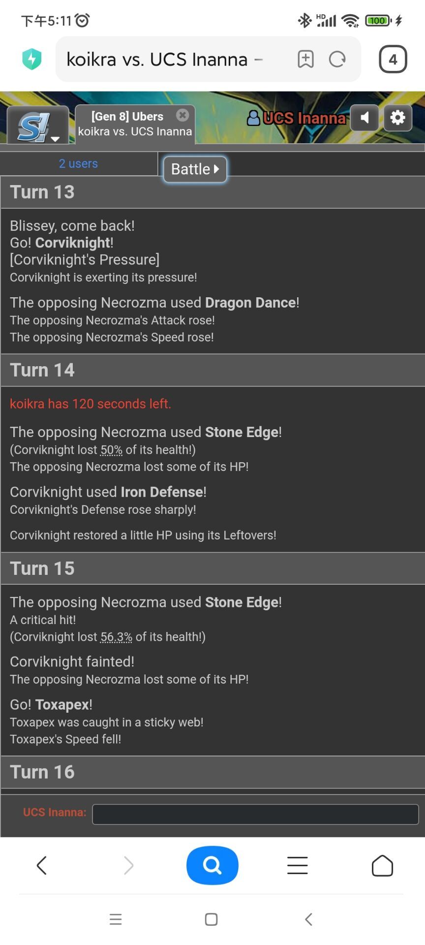Tap the 56.3% health loss value
Viewport: 425px width, 945px height.
pos(116,637)
